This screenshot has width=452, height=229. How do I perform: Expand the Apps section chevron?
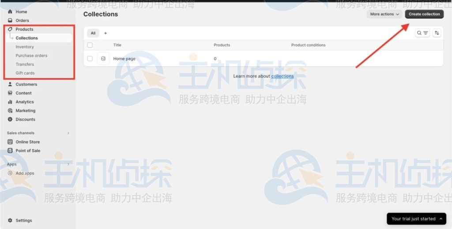pyautogui.click(x=68, y=164)
